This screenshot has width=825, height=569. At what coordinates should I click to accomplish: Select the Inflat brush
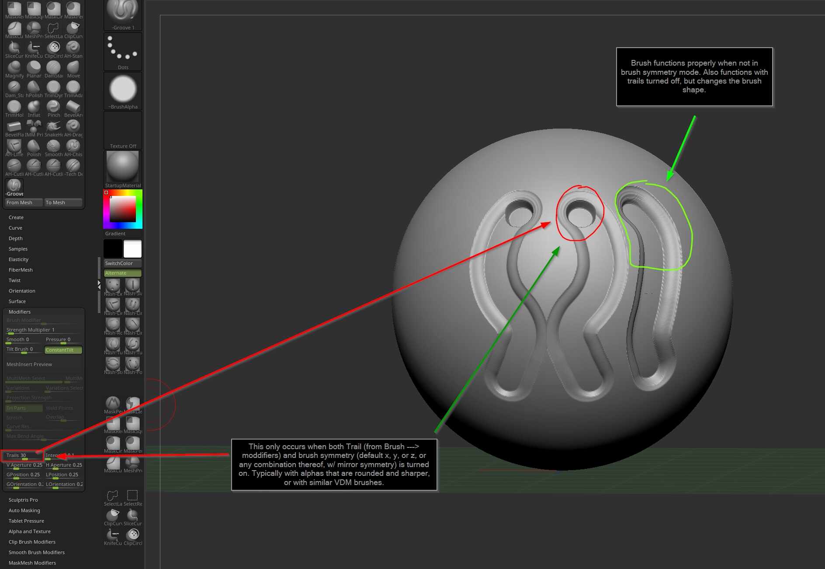[x=34, y=108]
